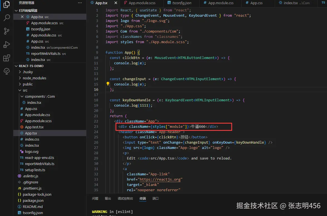Open the Output (输出) panel tab
This screenshot has height=216, width=327.
[108, 198]
